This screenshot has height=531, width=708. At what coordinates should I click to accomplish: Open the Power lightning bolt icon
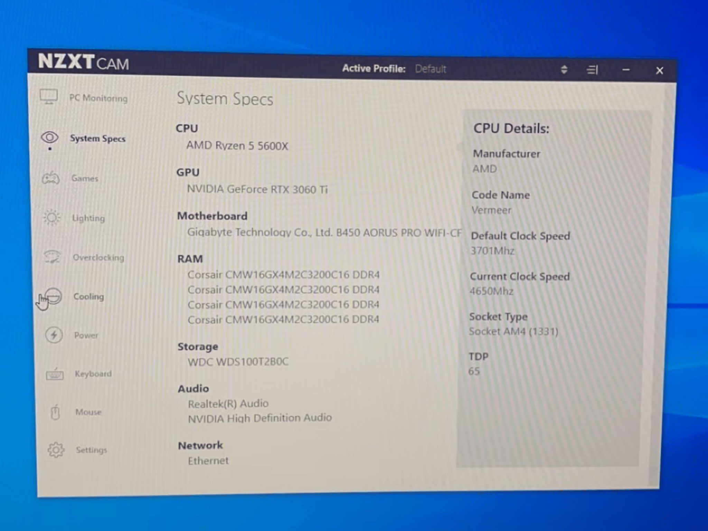point(54,335)
